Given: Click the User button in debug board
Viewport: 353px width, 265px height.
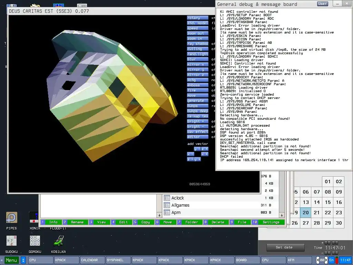Looking at the screenshot, I should coord(323,3).
